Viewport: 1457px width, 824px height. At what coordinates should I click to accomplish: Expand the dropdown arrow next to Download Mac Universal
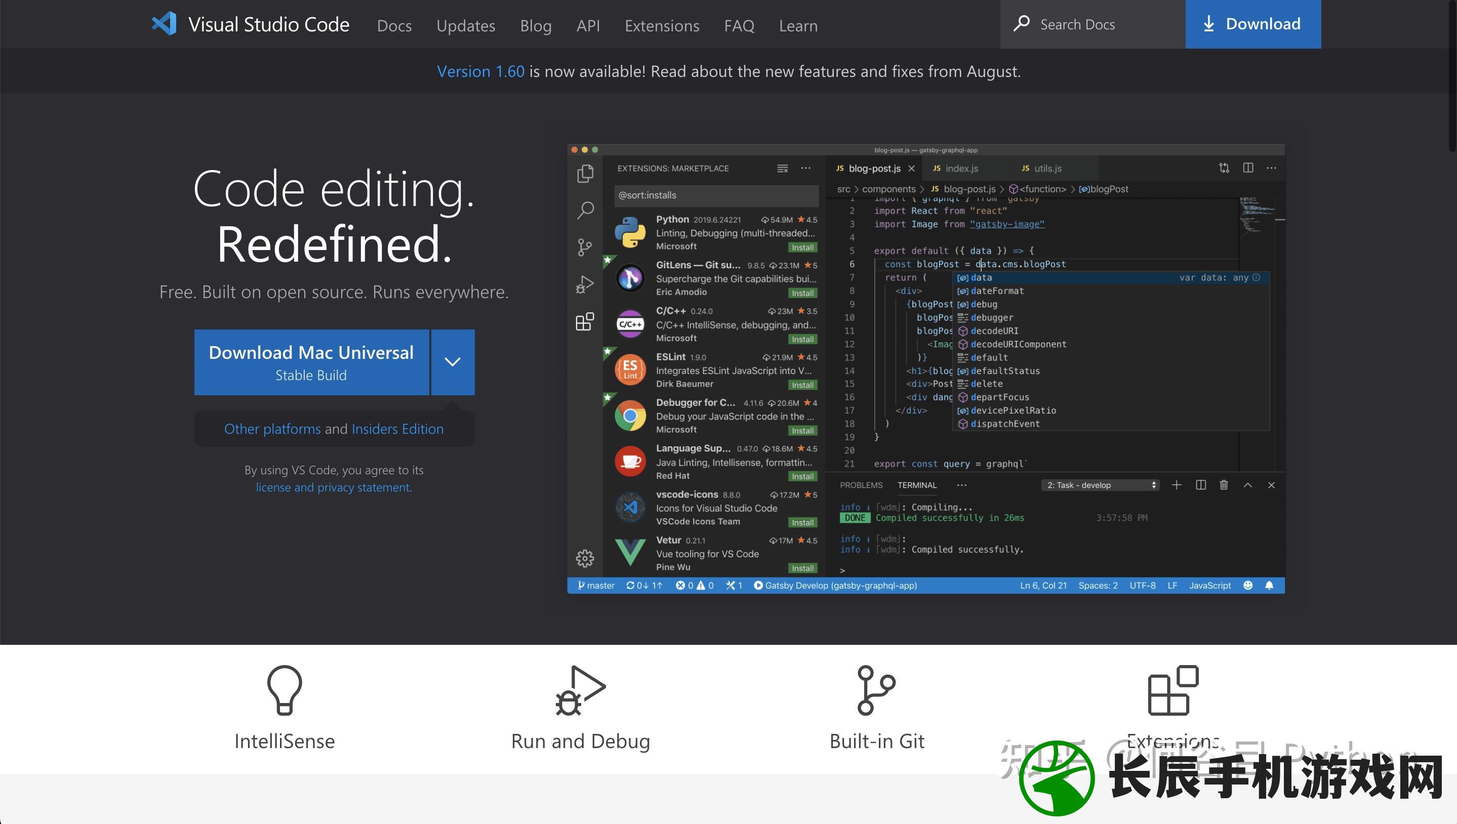[452, 362]
